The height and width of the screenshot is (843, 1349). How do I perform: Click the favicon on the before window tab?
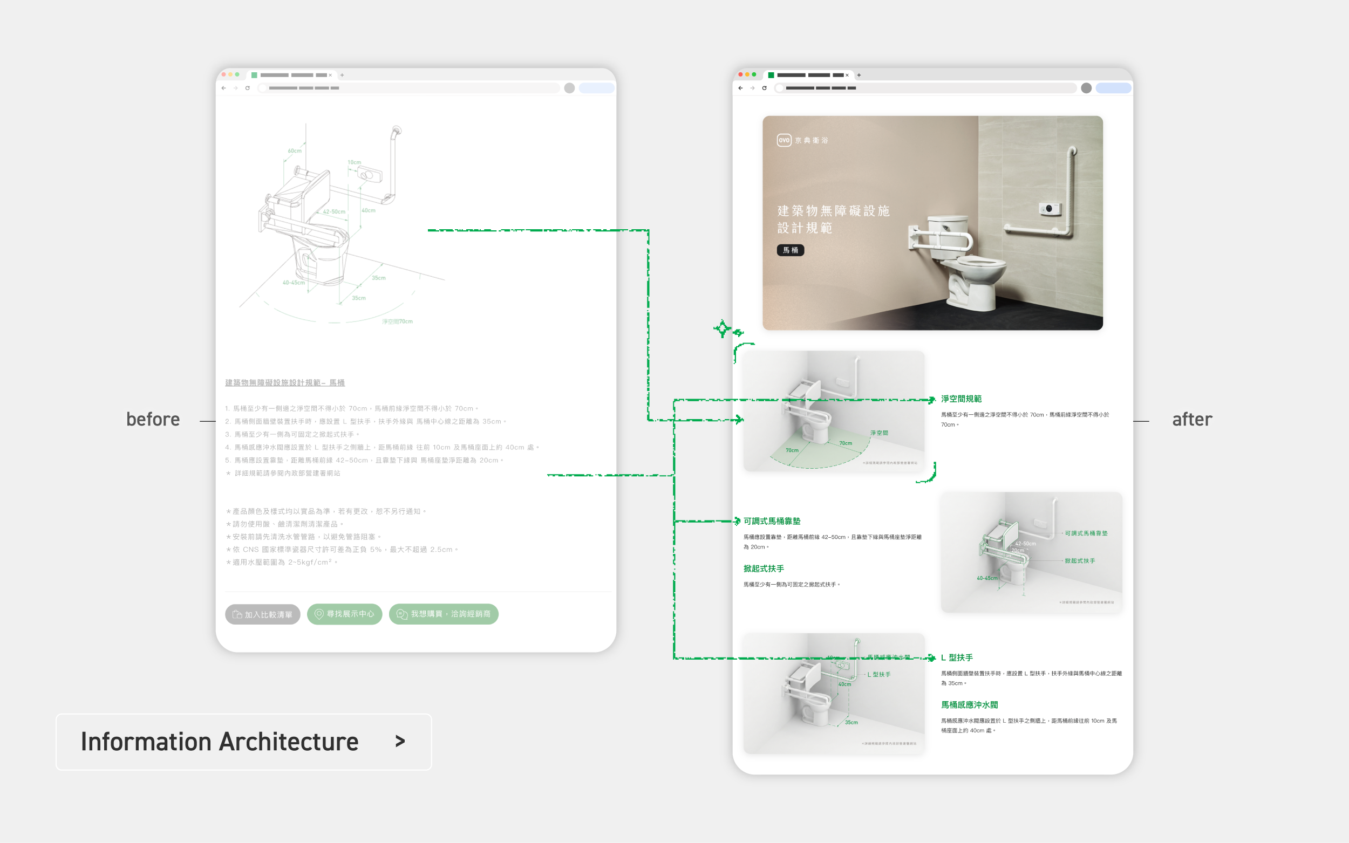click(x=255, y=75)
